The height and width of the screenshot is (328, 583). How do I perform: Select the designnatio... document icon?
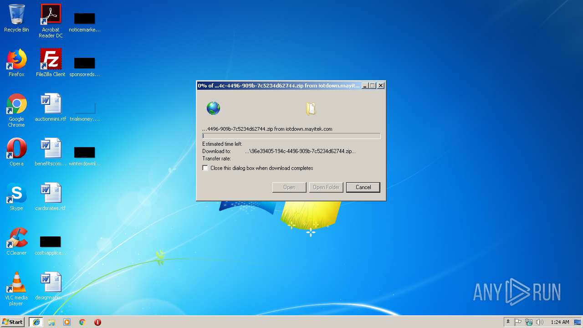51,286
